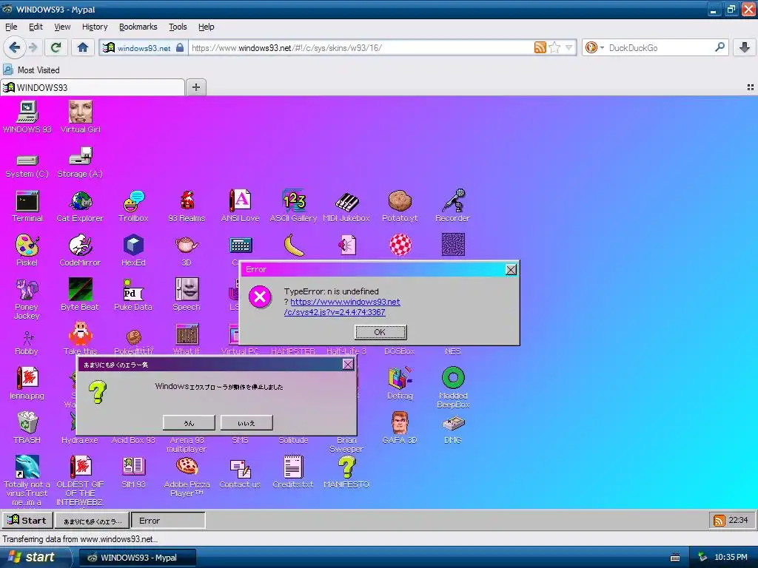Go to the browser home page
The image size is (758, 568).
pos(83,47)
